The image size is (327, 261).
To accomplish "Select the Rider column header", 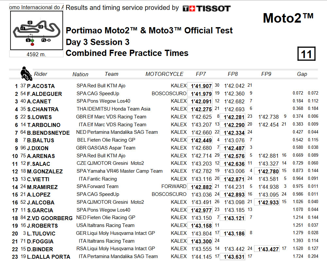I will coord(41,74).
